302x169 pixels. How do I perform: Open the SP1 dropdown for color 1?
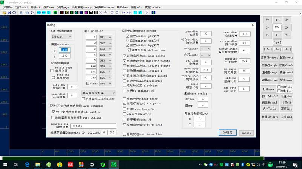(x=106, y=37)
